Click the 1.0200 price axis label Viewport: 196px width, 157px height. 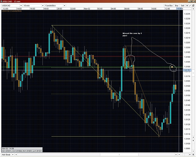[x=187, y=48]
